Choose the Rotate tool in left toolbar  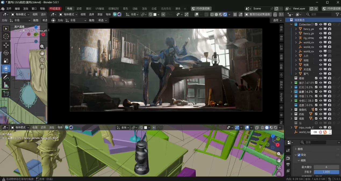(6, 53)
